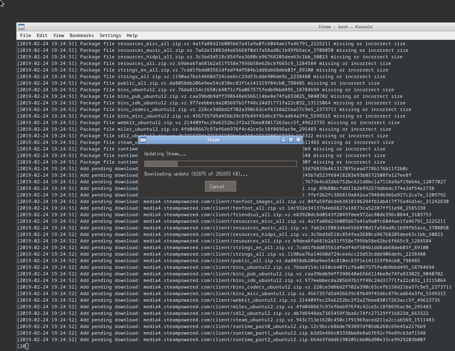Screen dimensions: 455x351
Task: Click the 'Downloading update (62875 of 281833 KB)' text
Action: coord(196,174)
